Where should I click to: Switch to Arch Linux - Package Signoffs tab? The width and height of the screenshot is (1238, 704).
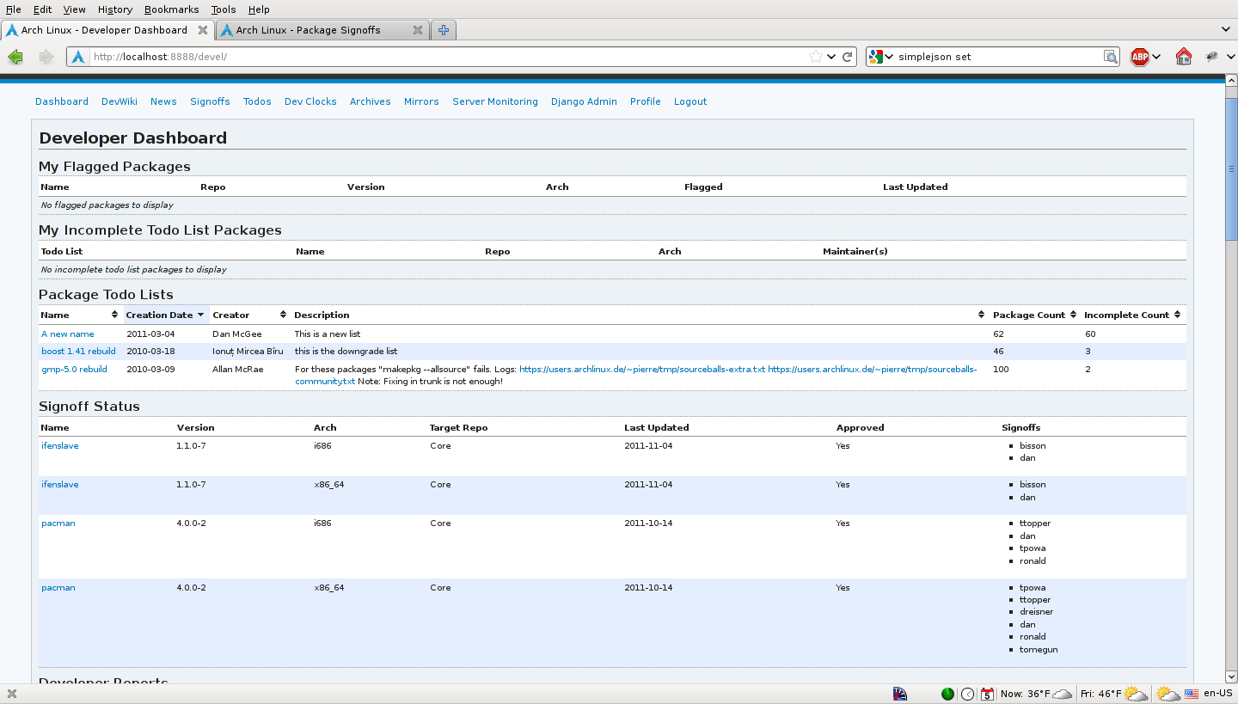(x=308, y=30)
